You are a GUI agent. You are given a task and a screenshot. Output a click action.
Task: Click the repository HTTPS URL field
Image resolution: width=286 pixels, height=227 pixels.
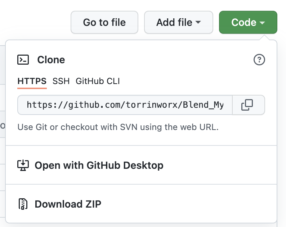(125, 105)
